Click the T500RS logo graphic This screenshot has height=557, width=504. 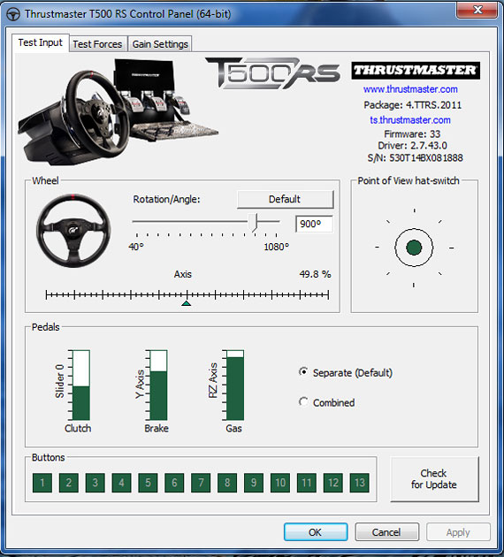(272, 73)
